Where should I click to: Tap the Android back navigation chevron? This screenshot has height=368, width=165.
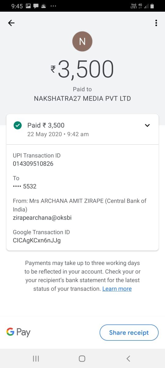click(x=128, y=358)
